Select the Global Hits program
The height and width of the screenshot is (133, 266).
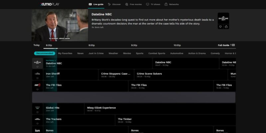click(x=64, y=109)
